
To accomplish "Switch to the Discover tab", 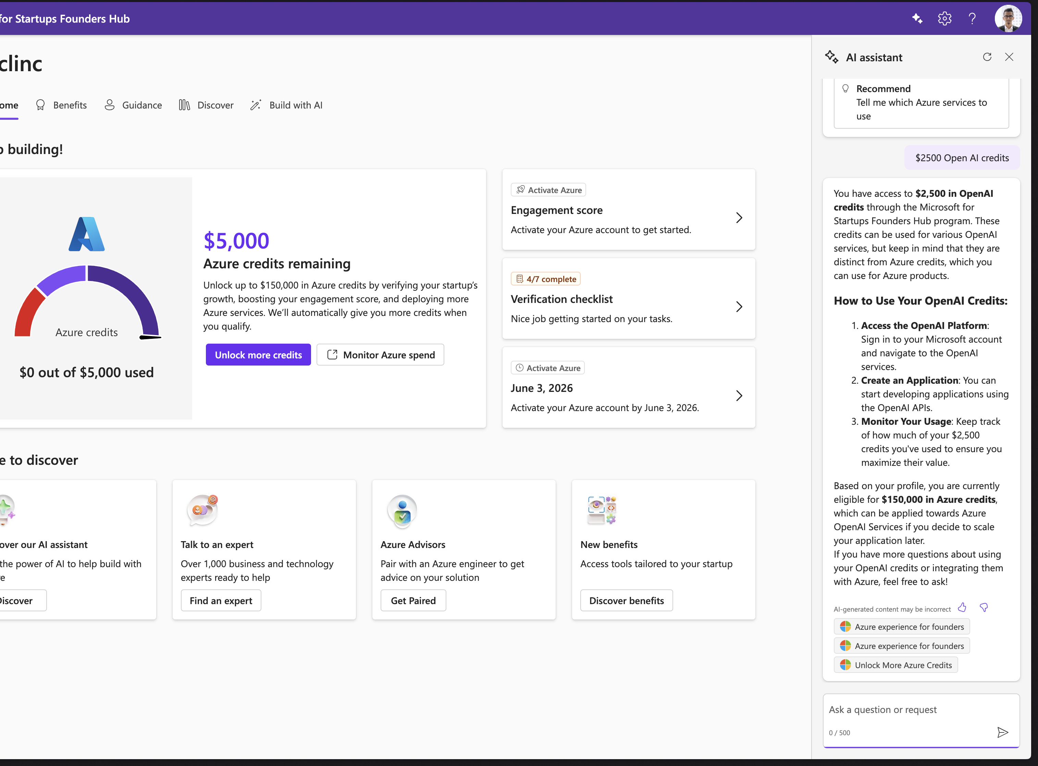I will (206, 105).
